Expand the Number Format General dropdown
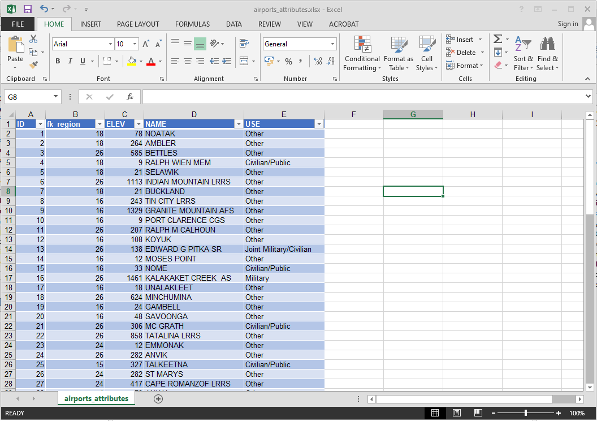Screen dimensions: 597x421 332,44
